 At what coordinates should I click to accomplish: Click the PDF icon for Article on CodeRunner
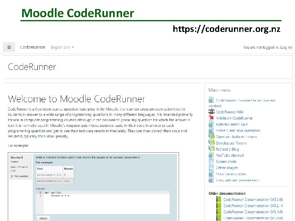[x=211, y=117]
